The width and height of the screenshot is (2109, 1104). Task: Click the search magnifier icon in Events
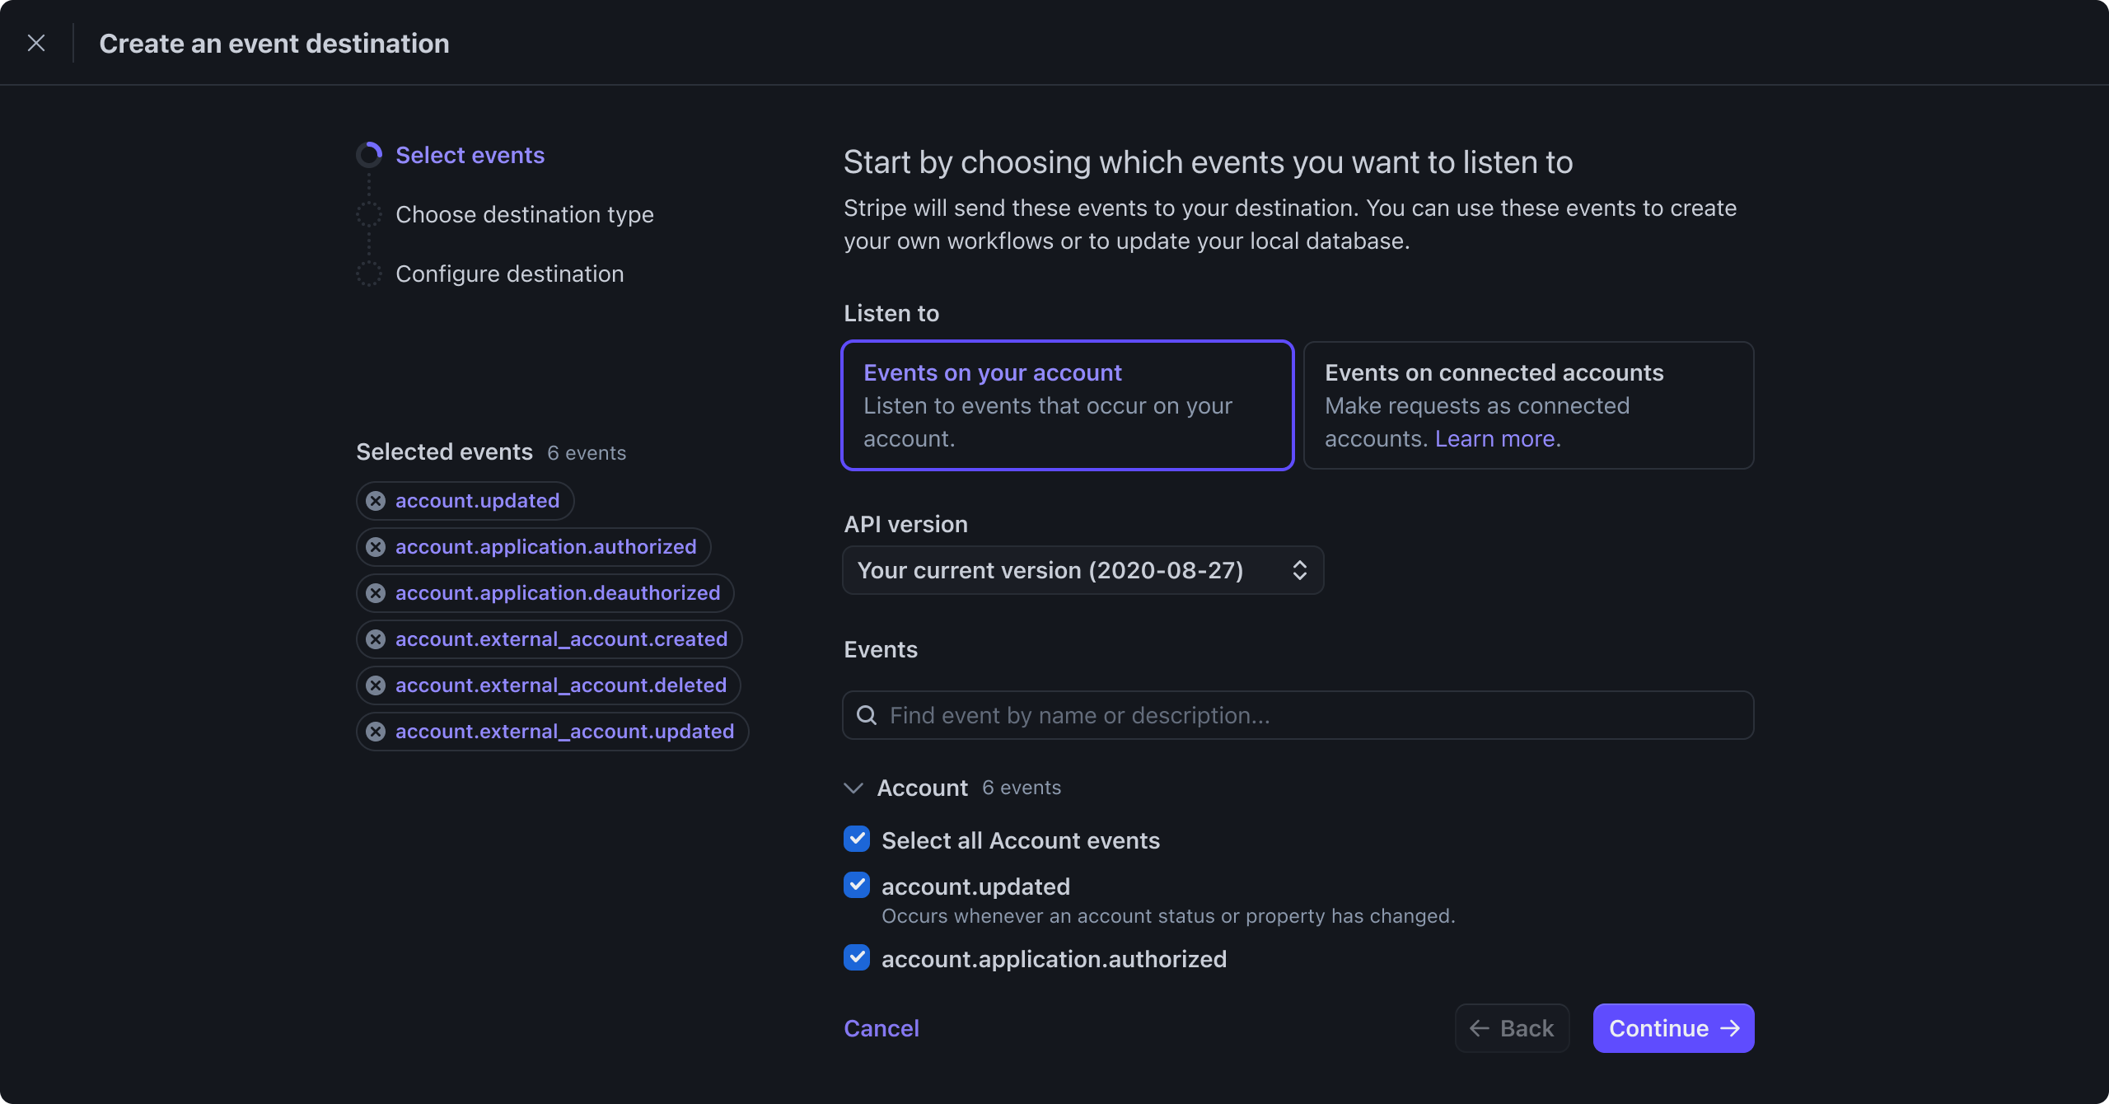click(x=867, y=715)
